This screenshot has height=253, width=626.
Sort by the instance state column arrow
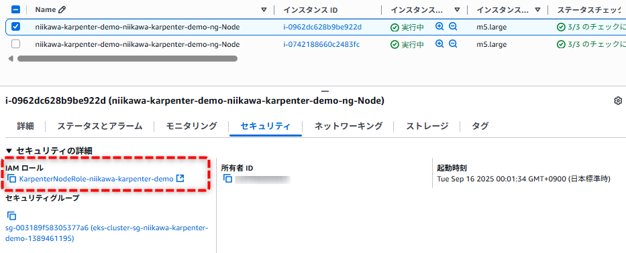[x=457, y=10]
